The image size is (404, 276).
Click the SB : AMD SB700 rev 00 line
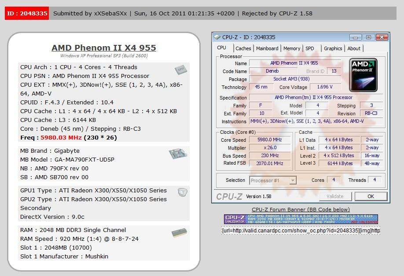point(55,177)
